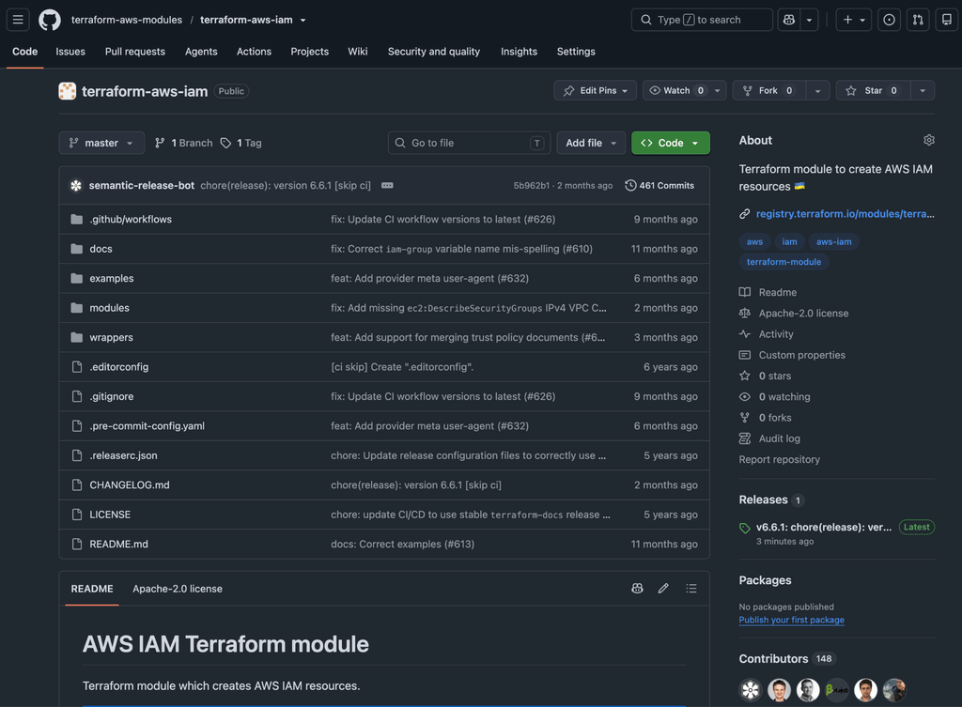Image resolution: width=962 pixels, height=707 pixels.
Task: Open the repository Settings tab
Action: pyautogui.click(x=576, y=52)
